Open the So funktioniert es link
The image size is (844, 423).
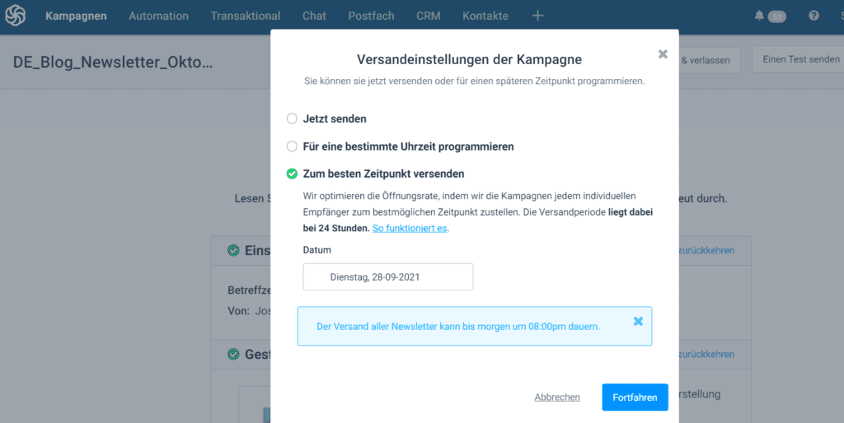(x=410, y=229)
